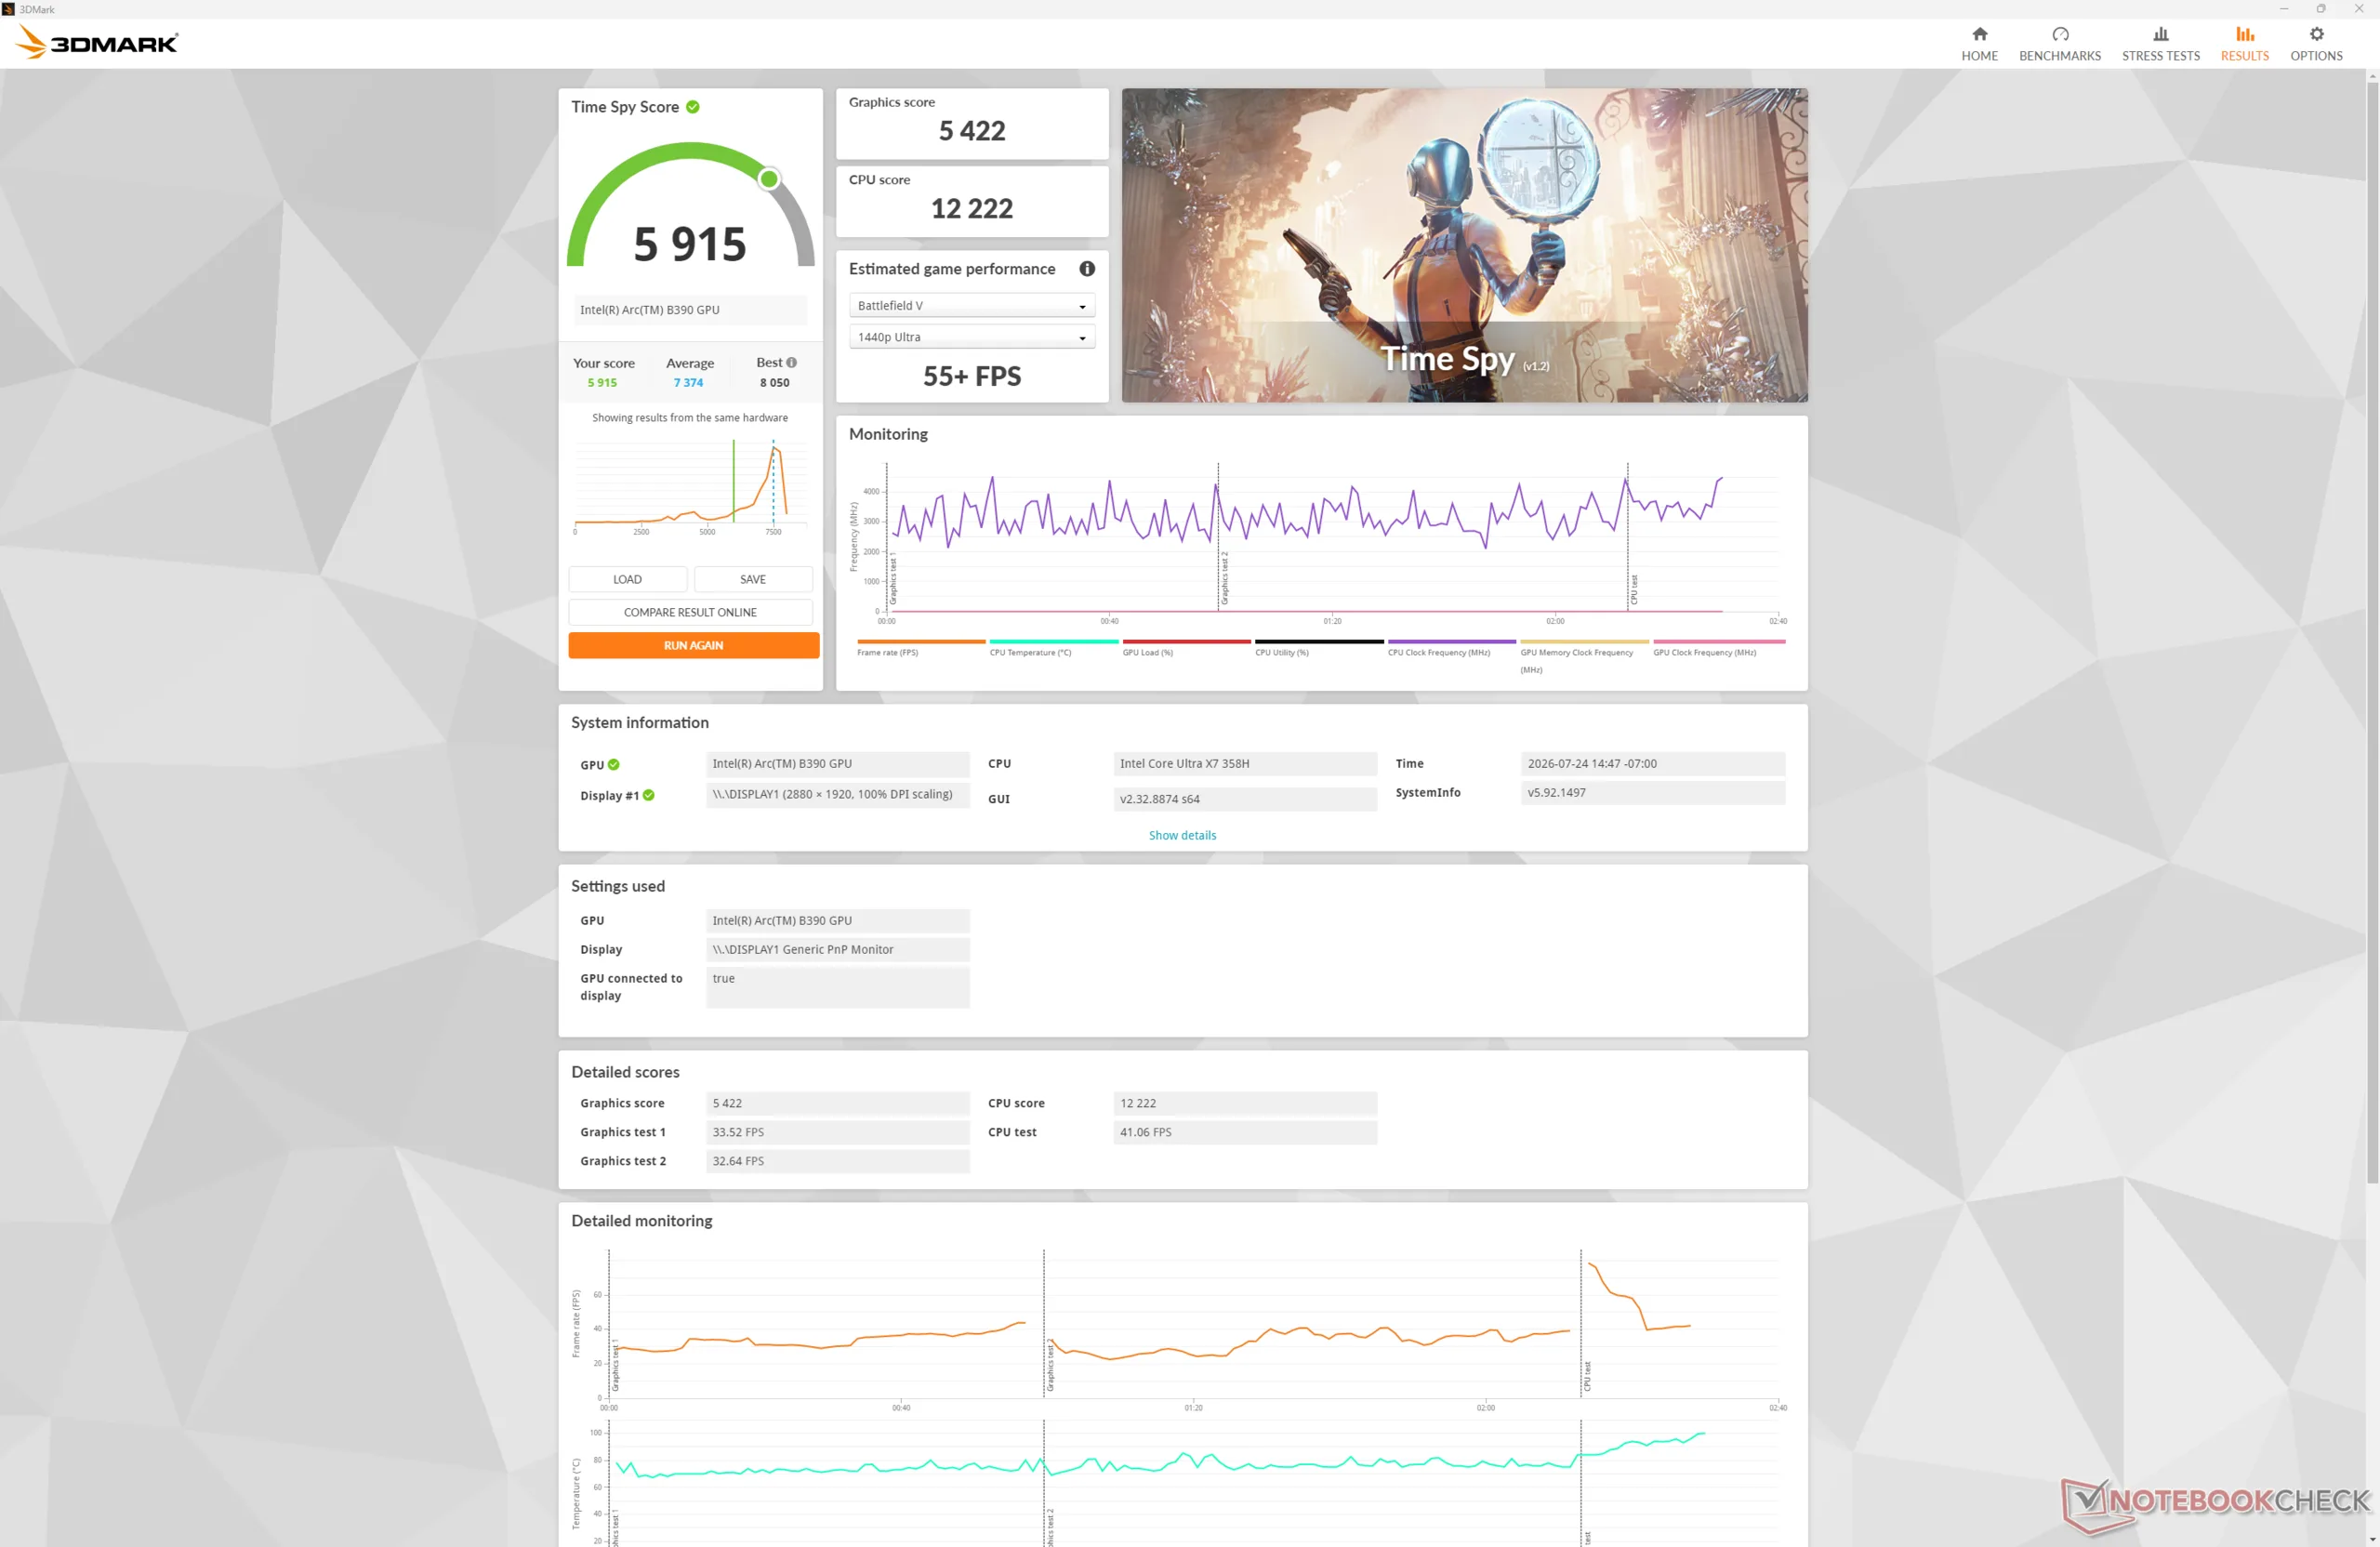Viewport: 2380px width, 1547px height.
Task: Click the 3DMark logo
Action: [x=97, y=43]
